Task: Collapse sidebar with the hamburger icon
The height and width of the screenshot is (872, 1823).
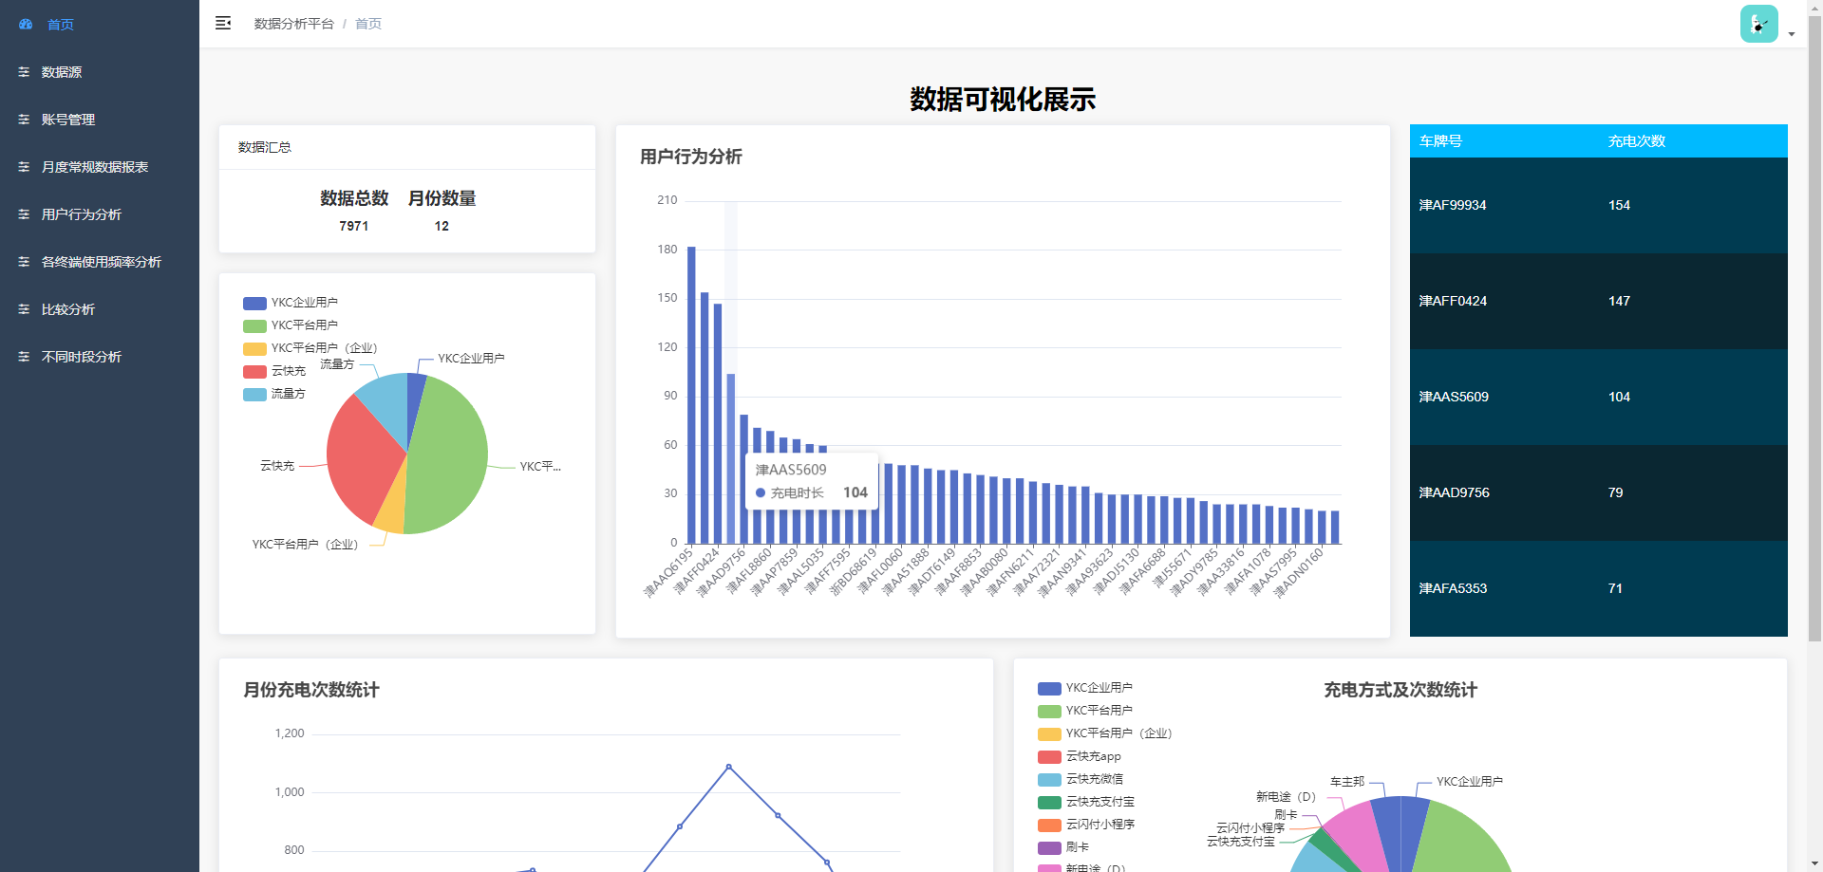Action: (223, 23)
